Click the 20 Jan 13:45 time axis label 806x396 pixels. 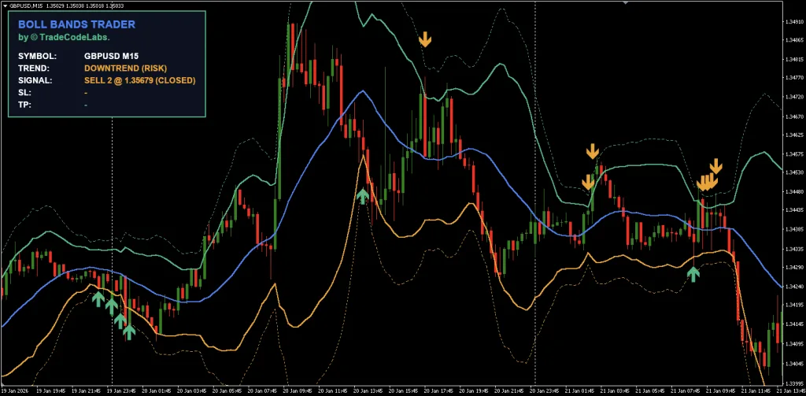click(369, 390)
